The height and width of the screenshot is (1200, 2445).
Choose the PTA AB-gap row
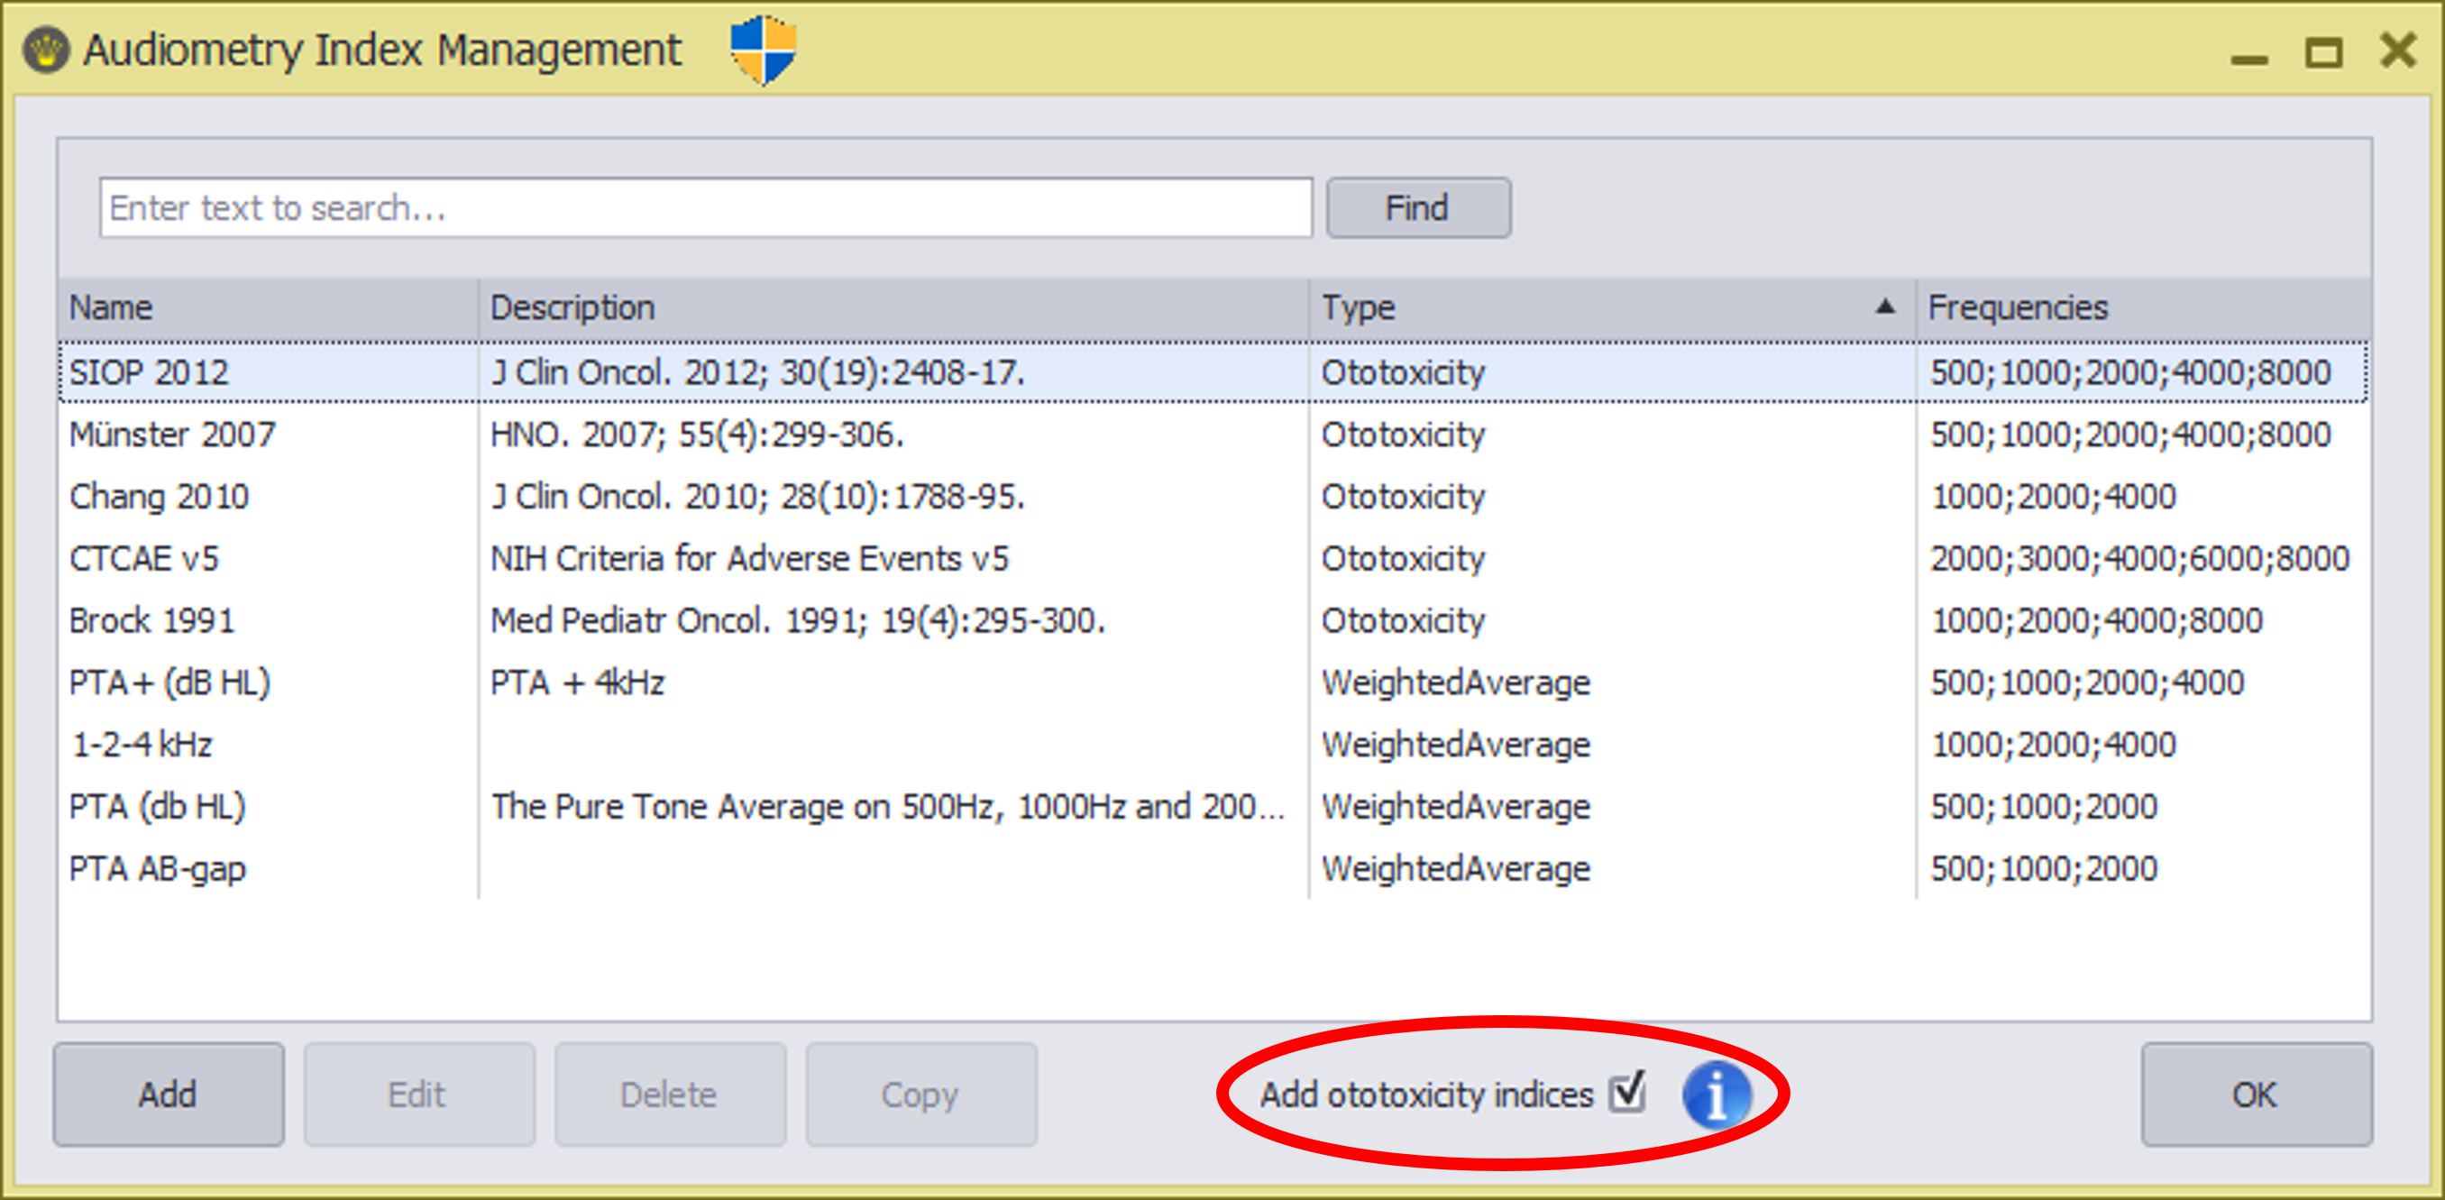click(x=158, y=869)
